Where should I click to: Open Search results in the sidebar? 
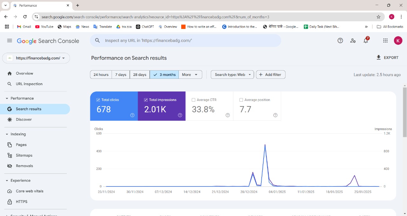[x=35, y=109]
